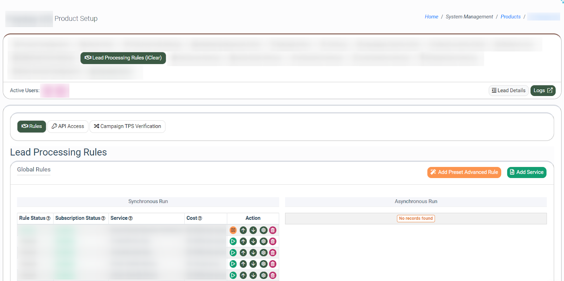The height and width of the screenshot is (281, 564).
Task: Start the third rule with the play icon
Action: tap(233, 253)
